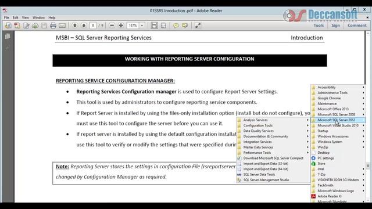Expand the WinZip folder

pos(338,147)
